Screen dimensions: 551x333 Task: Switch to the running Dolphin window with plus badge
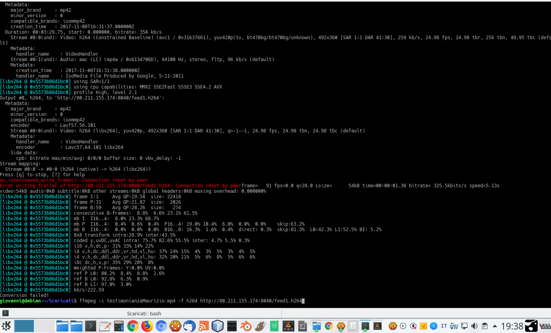(317, 326)
